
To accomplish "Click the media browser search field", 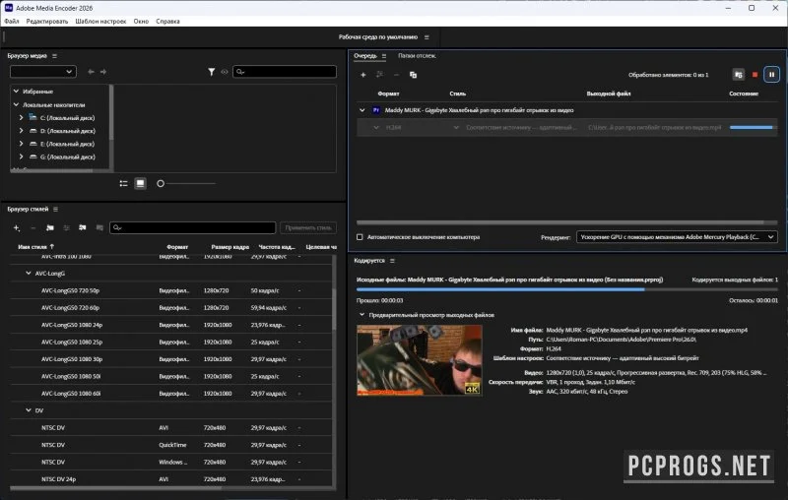I will tap(285, 72).
